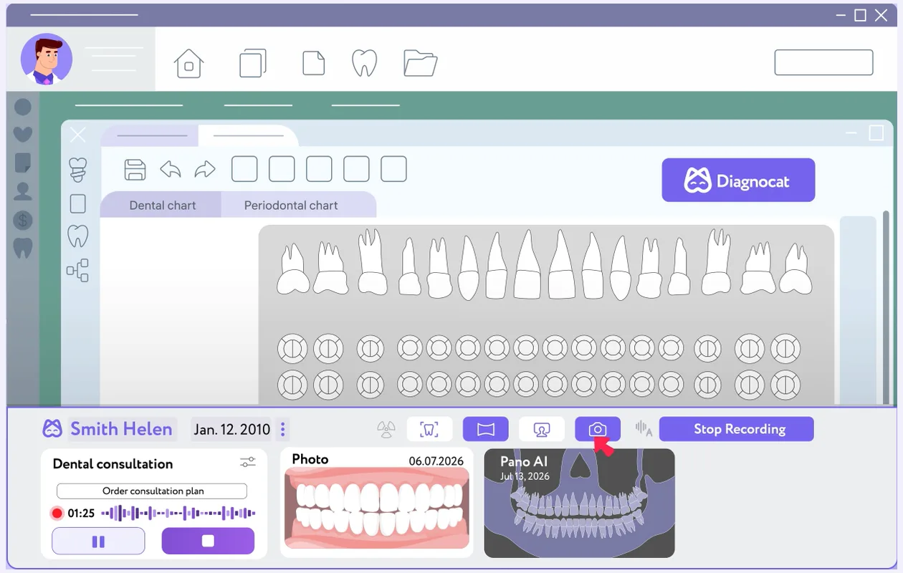
Task: Click the voice transcription icon
Action: tap(644, 429)
